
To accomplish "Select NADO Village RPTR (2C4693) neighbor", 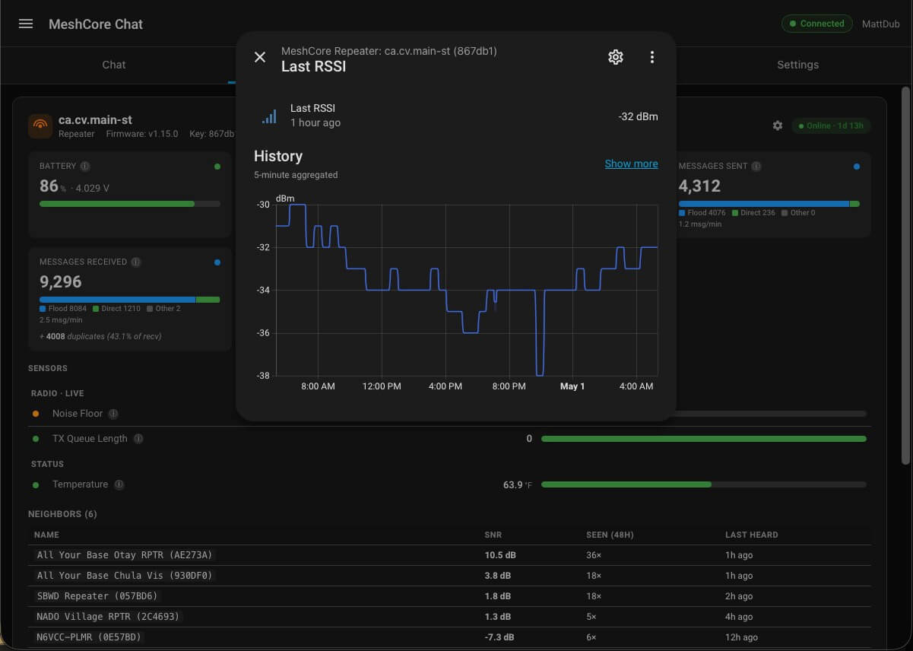I will coord(109,617).
